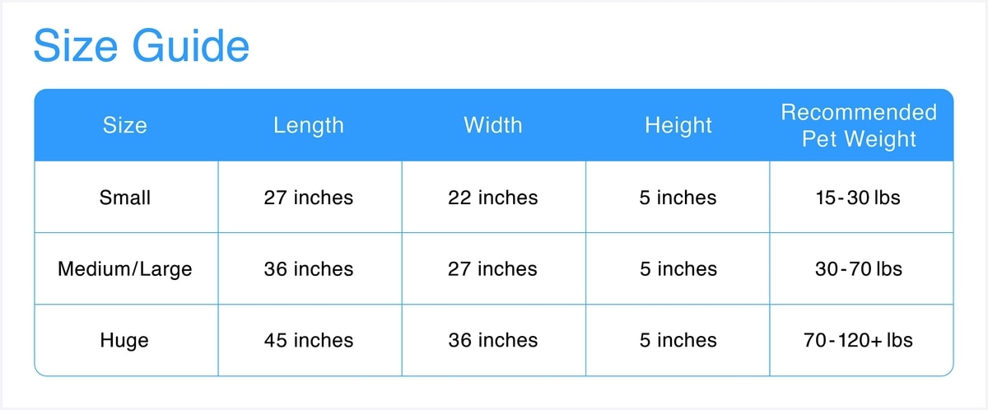Screen dimensions: 988x410
Task: Click the 5 inches height cell for Huge
Action: [x=678, y=340]
